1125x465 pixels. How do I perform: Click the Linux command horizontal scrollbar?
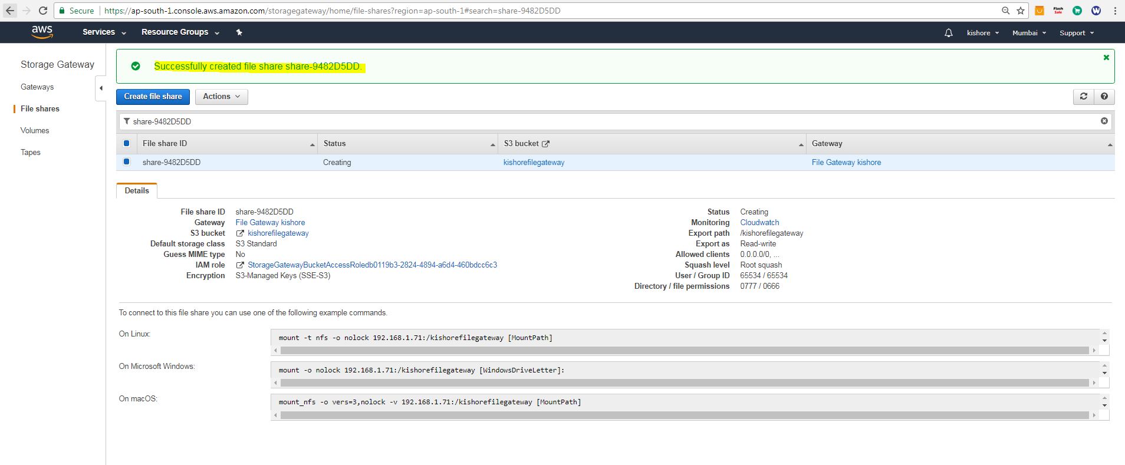684,350
